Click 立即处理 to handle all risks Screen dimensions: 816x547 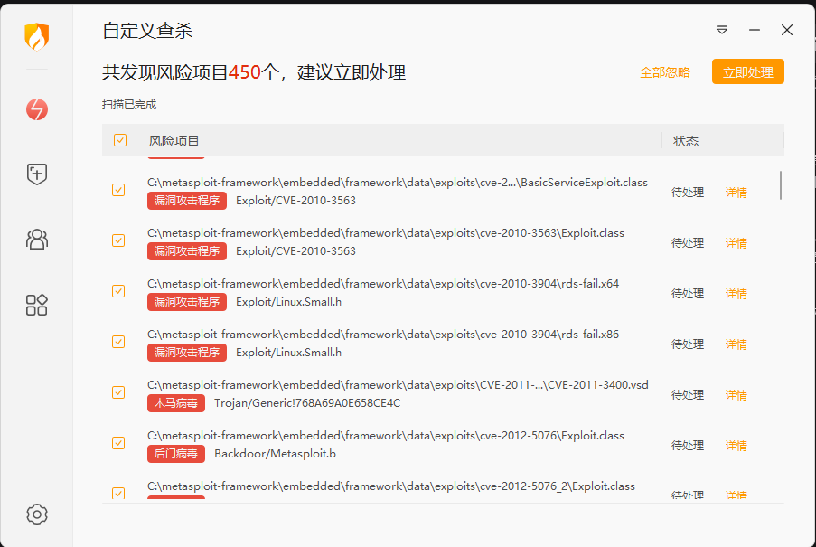[x=748, y=71]
